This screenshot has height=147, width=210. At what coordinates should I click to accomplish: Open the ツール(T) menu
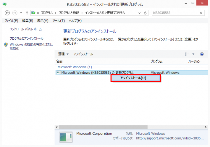pos(59,21)
